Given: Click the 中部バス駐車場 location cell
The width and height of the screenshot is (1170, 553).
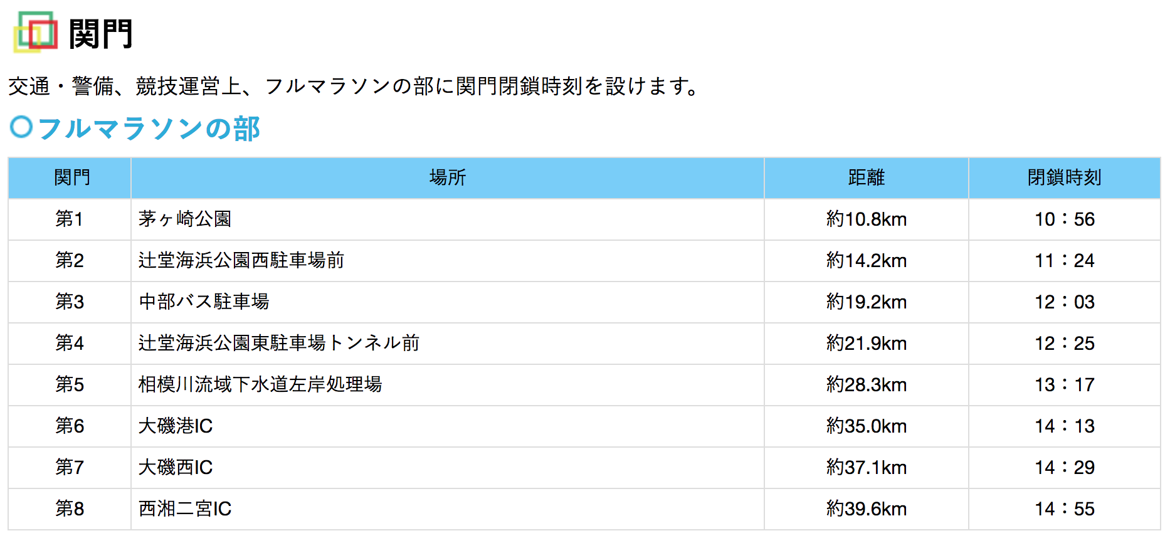Looking at the screenshot, I should tap(204, 302).
